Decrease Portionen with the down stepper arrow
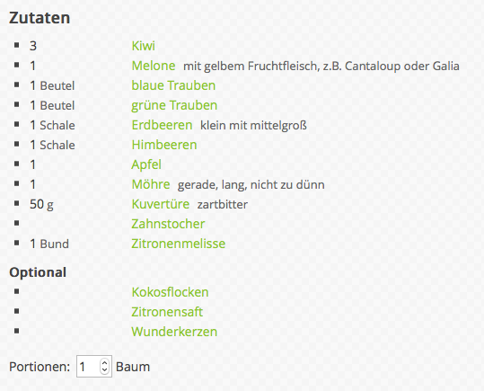This screenshot has width=484, height=391. 105,369
